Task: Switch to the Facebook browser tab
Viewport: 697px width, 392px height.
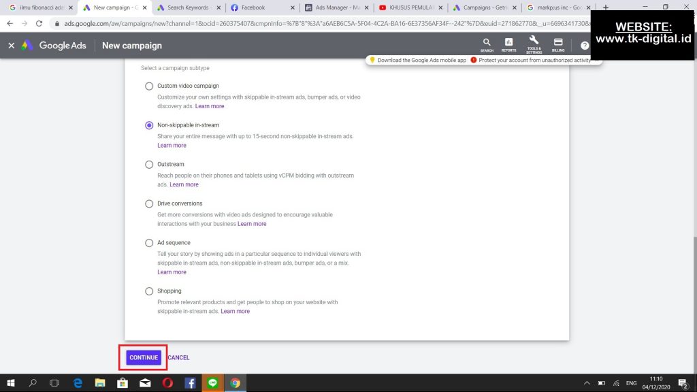Action: (253, 7)
